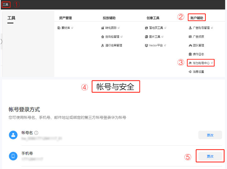
Task: Click the Vector平台 monitor icon
Action: [147, 45]
